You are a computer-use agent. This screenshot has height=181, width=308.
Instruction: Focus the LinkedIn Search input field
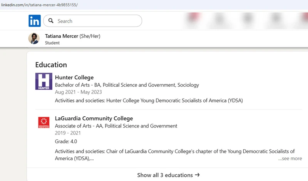[x=96, y=21]
